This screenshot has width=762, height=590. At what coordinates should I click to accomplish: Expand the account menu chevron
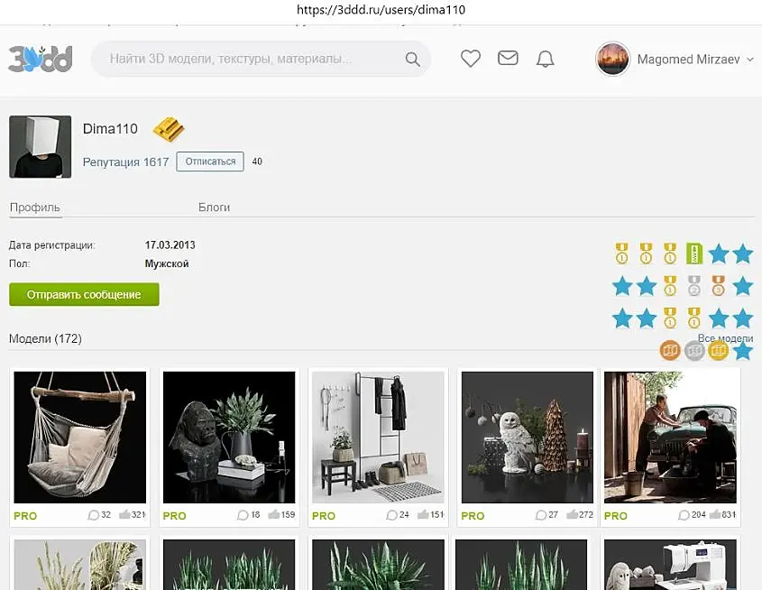[x=750, y=60]
